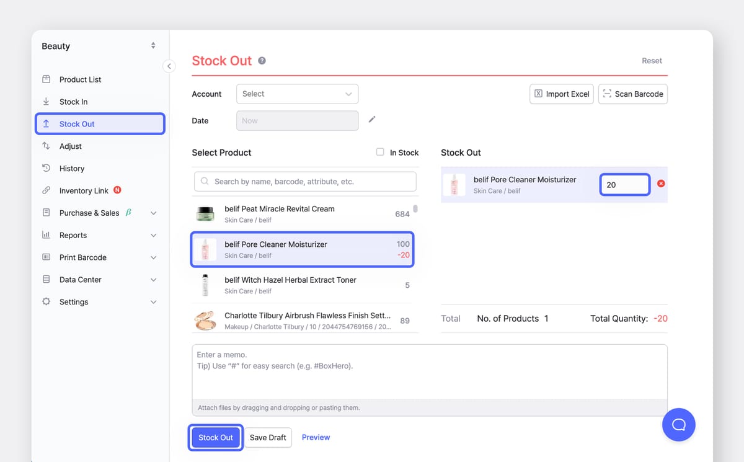The width and height of the screenshot is (744, 462).
Task: Click the pencil icon to edit date
Action: point(372,120)
